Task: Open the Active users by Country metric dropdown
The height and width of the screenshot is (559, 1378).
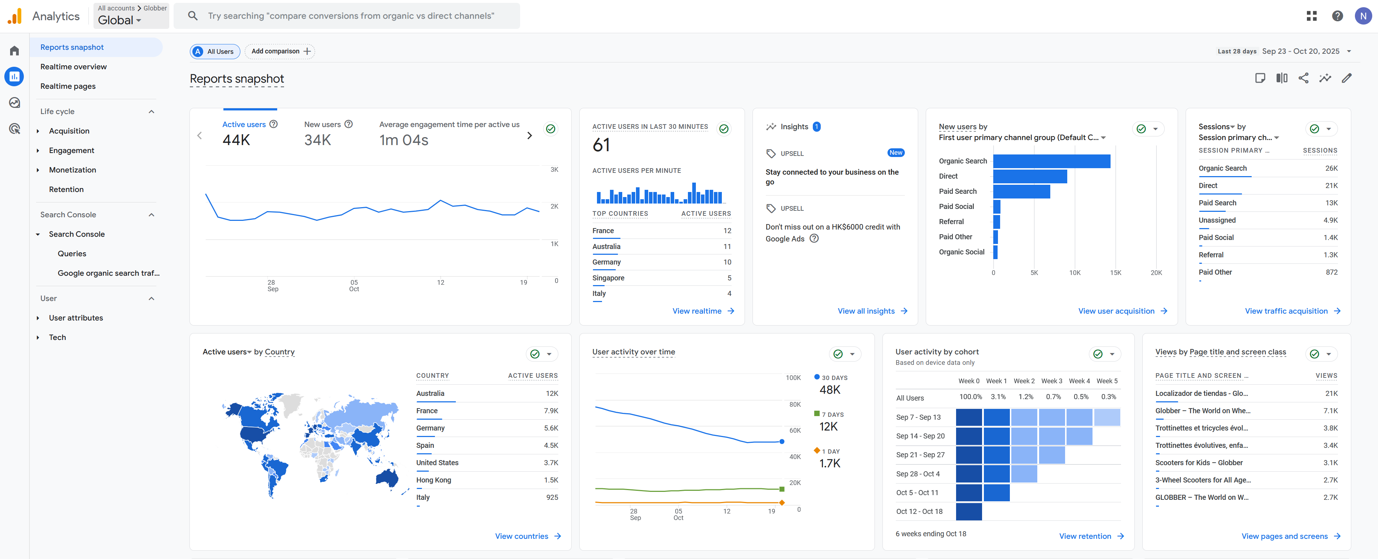Action: tap(227, 352)
